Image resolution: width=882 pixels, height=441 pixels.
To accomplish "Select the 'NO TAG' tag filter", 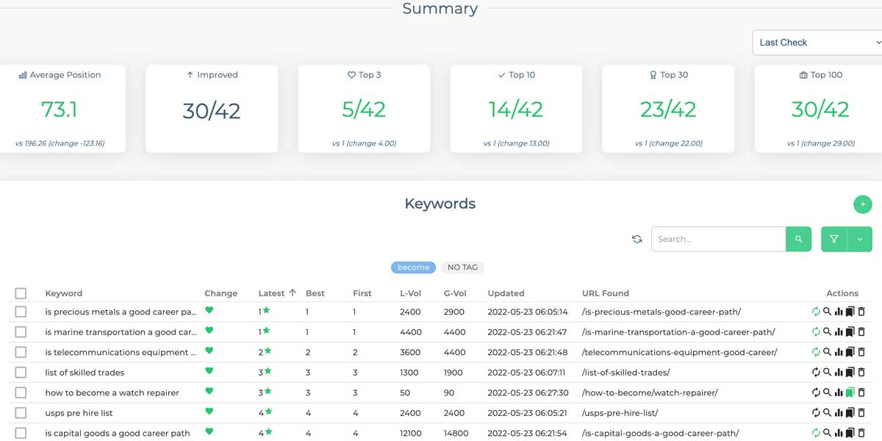I will pos(462,268).
